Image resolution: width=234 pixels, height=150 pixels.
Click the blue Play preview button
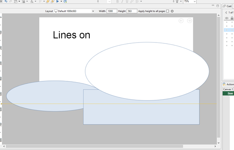[57, 1]
